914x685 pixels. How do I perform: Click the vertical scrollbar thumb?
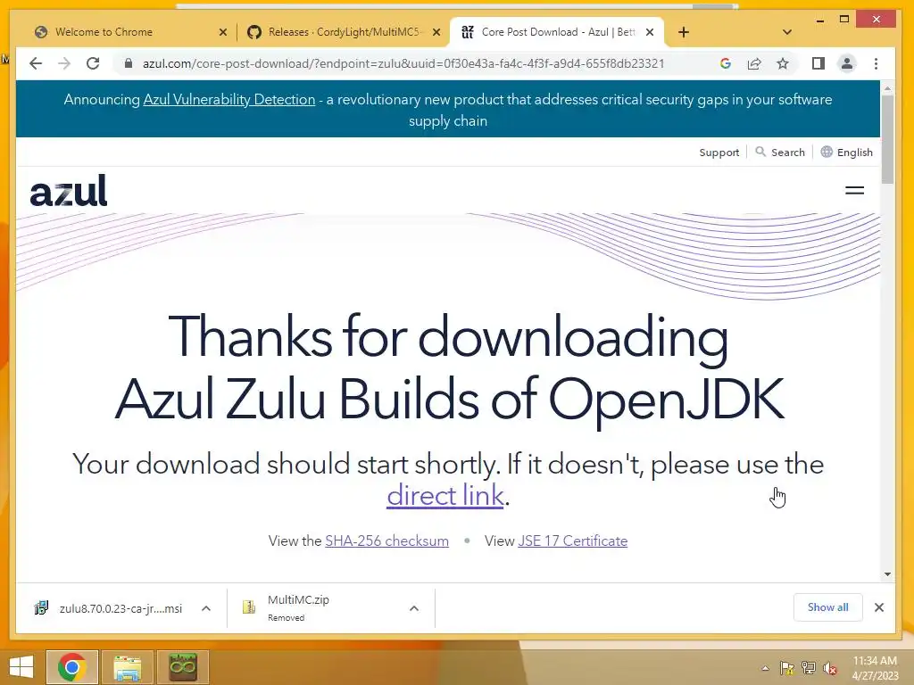click(x=887, y=139)
